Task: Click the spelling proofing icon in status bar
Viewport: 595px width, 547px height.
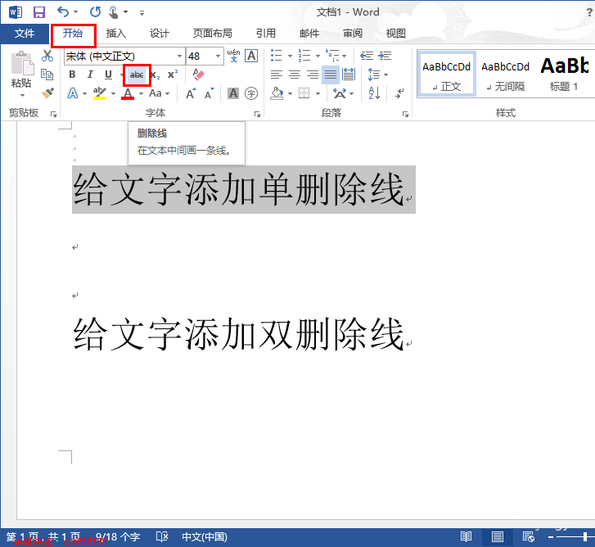Action: 162,536
